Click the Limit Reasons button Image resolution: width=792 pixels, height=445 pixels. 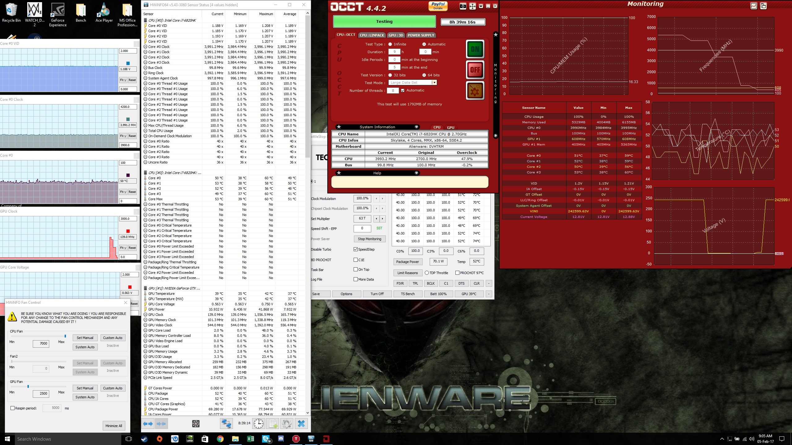pos(407,273)
